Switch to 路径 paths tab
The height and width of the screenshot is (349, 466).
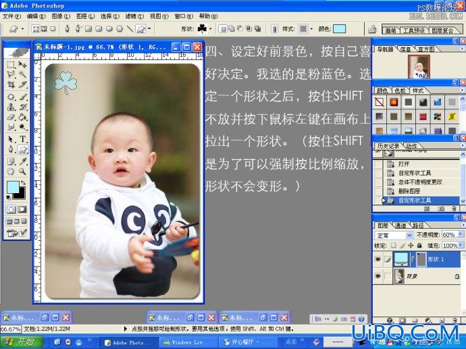[x=418, y=225]
